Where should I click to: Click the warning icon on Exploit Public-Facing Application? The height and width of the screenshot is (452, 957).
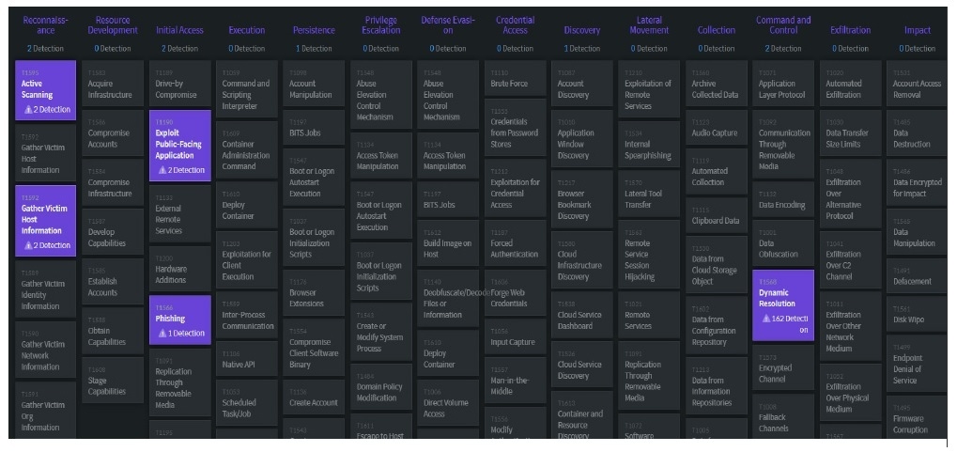(x=162, y=170)
